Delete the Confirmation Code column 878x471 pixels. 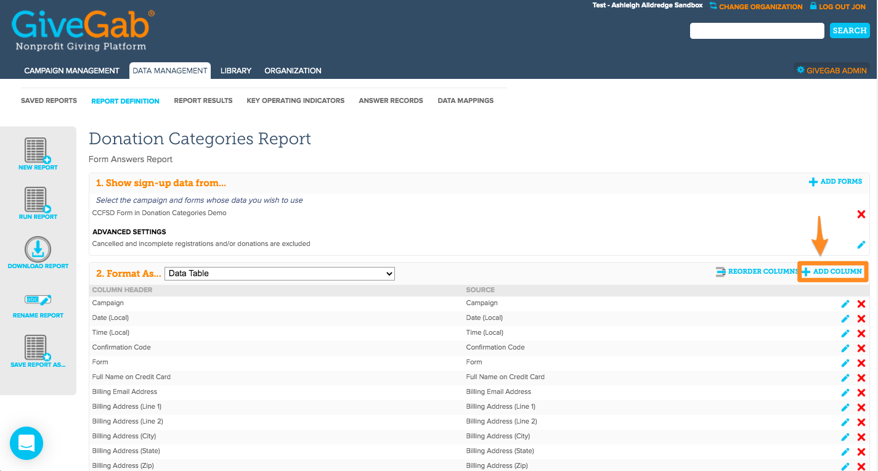tap(861, 348)
